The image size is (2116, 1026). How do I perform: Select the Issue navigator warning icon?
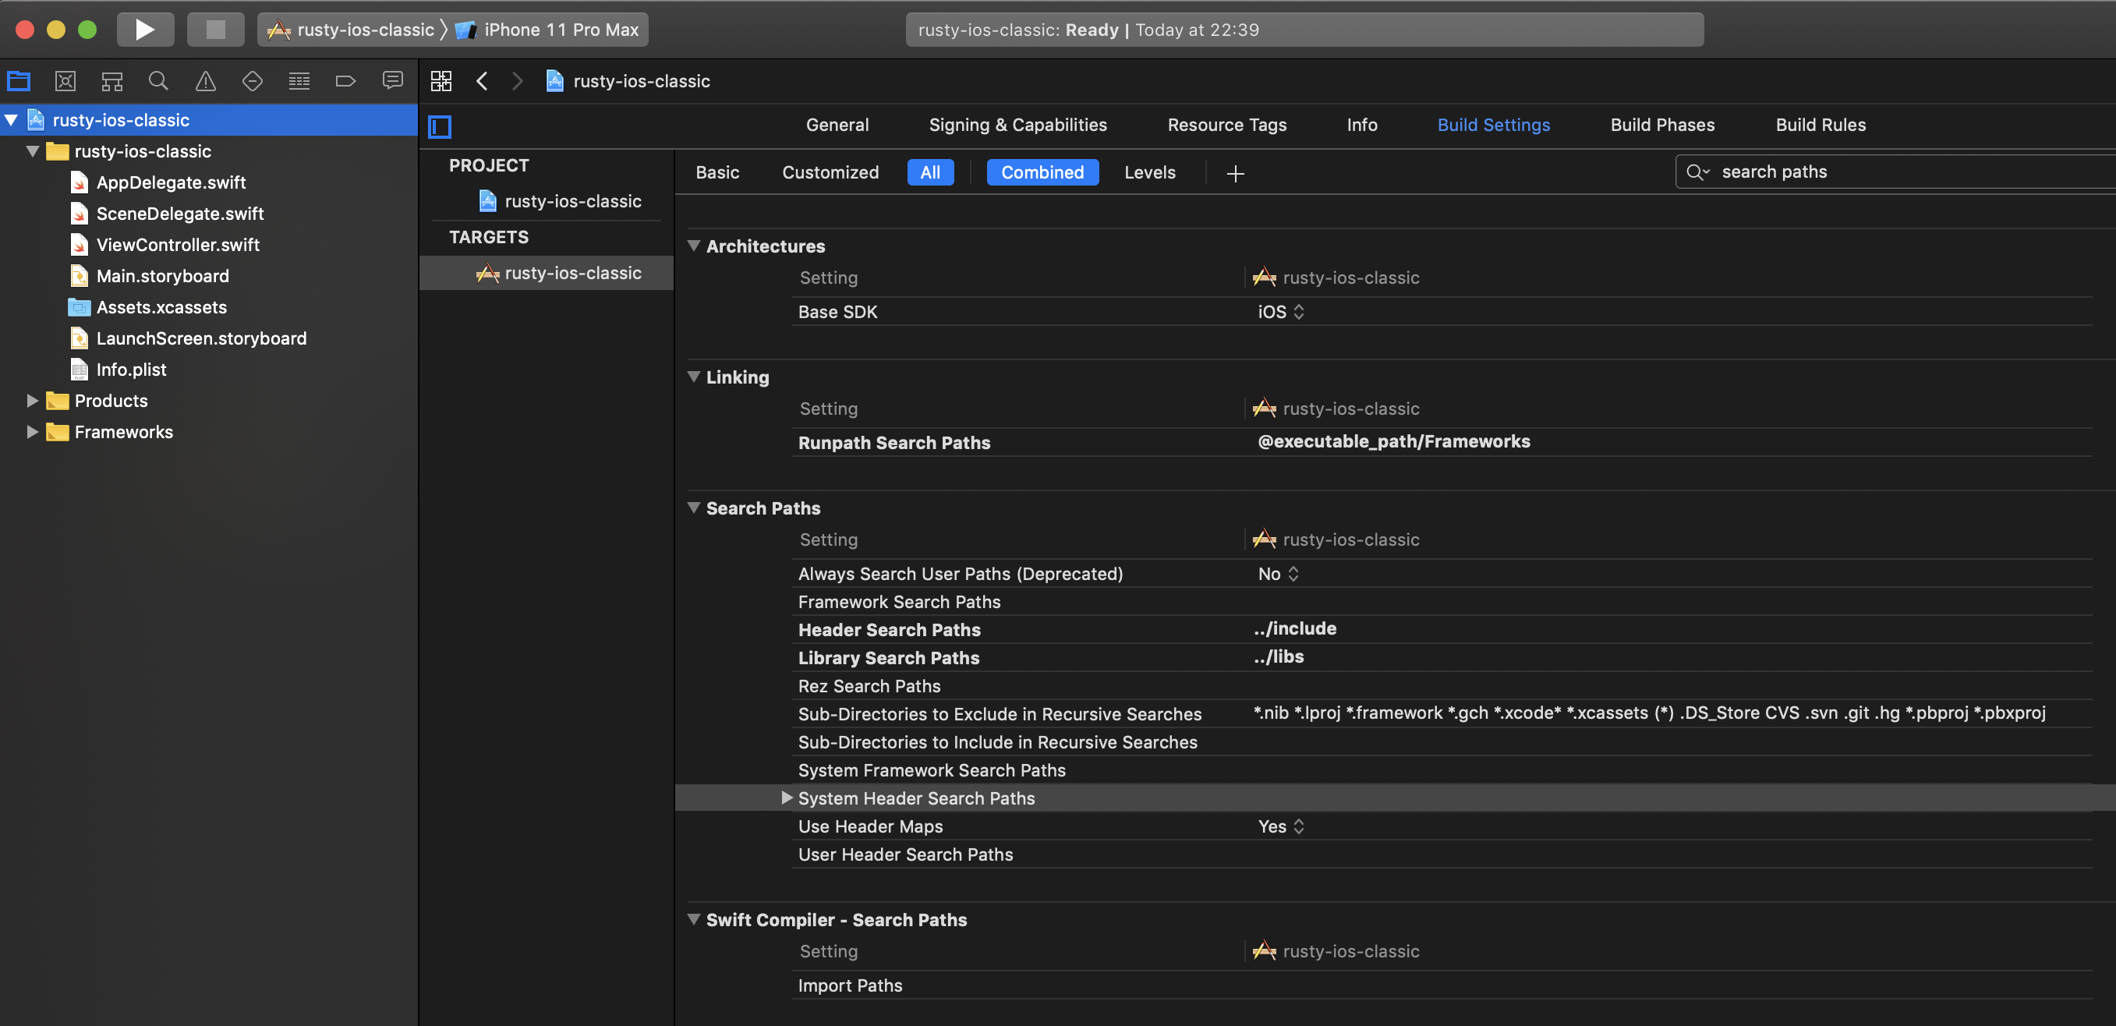point(204,80)
